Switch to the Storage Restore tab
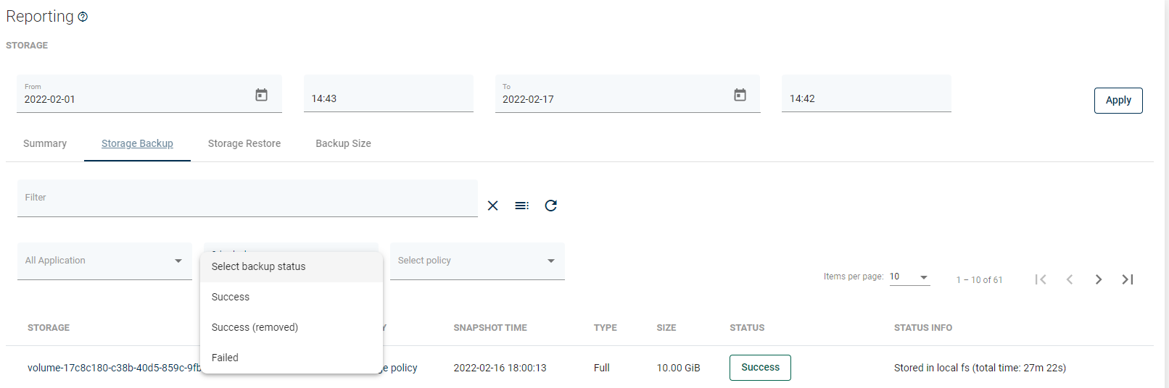This screenshot has width=1169, height=388. tap(244, 143)
